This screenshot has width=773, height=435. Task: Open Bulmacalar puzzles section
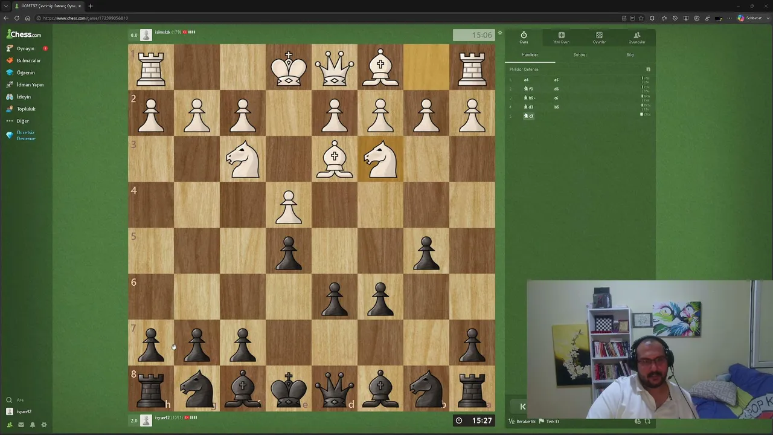[x=24, y=60]
